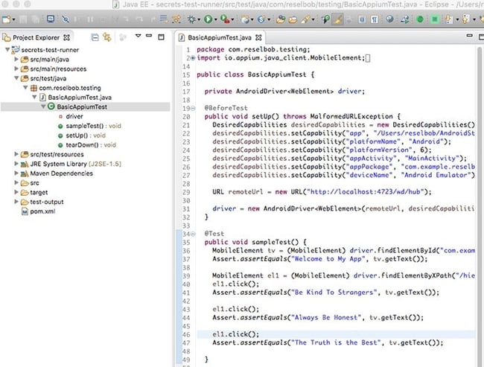The height and width of the screenshot is (367, 484).
Task: Select pom.xml in Project Explorer
Action: pos(39,211)
